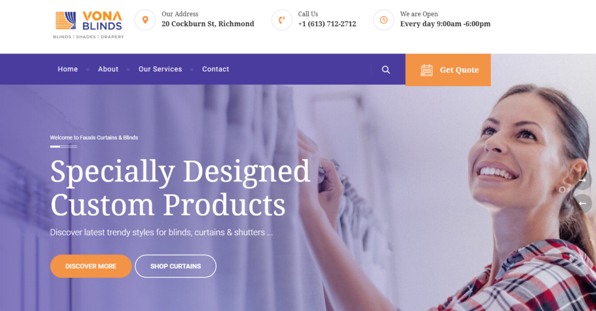Viewport: 596px width, 311px height.
Task: Open the Home menu item
Action: [68, 69]
